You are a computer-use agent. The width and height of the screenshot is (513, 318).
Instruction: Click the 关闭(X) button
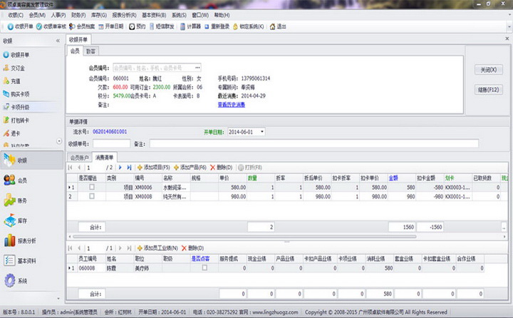[488, 70]
